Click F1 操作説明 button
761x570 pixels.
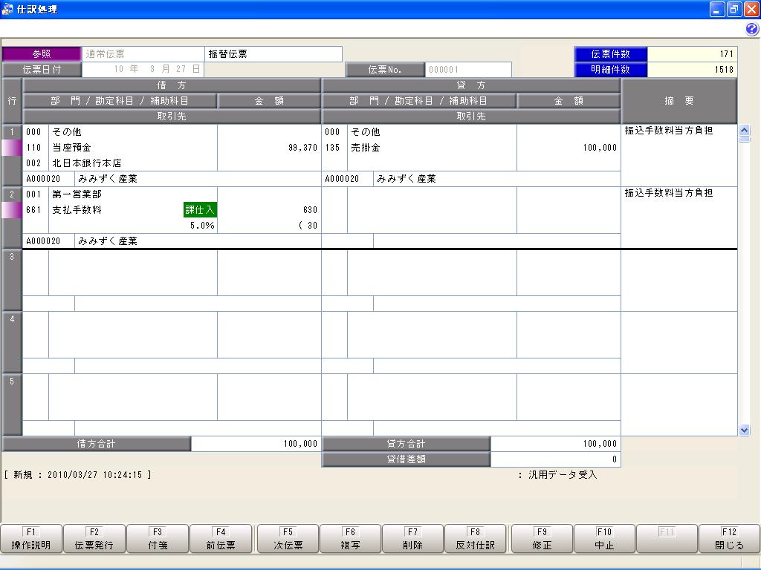(31, 539)
